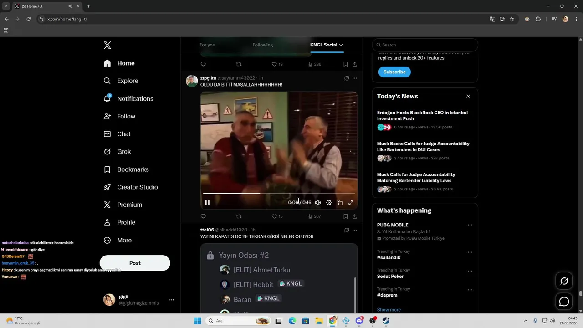
Task: Close the Today's News panel
Action: 468,97
